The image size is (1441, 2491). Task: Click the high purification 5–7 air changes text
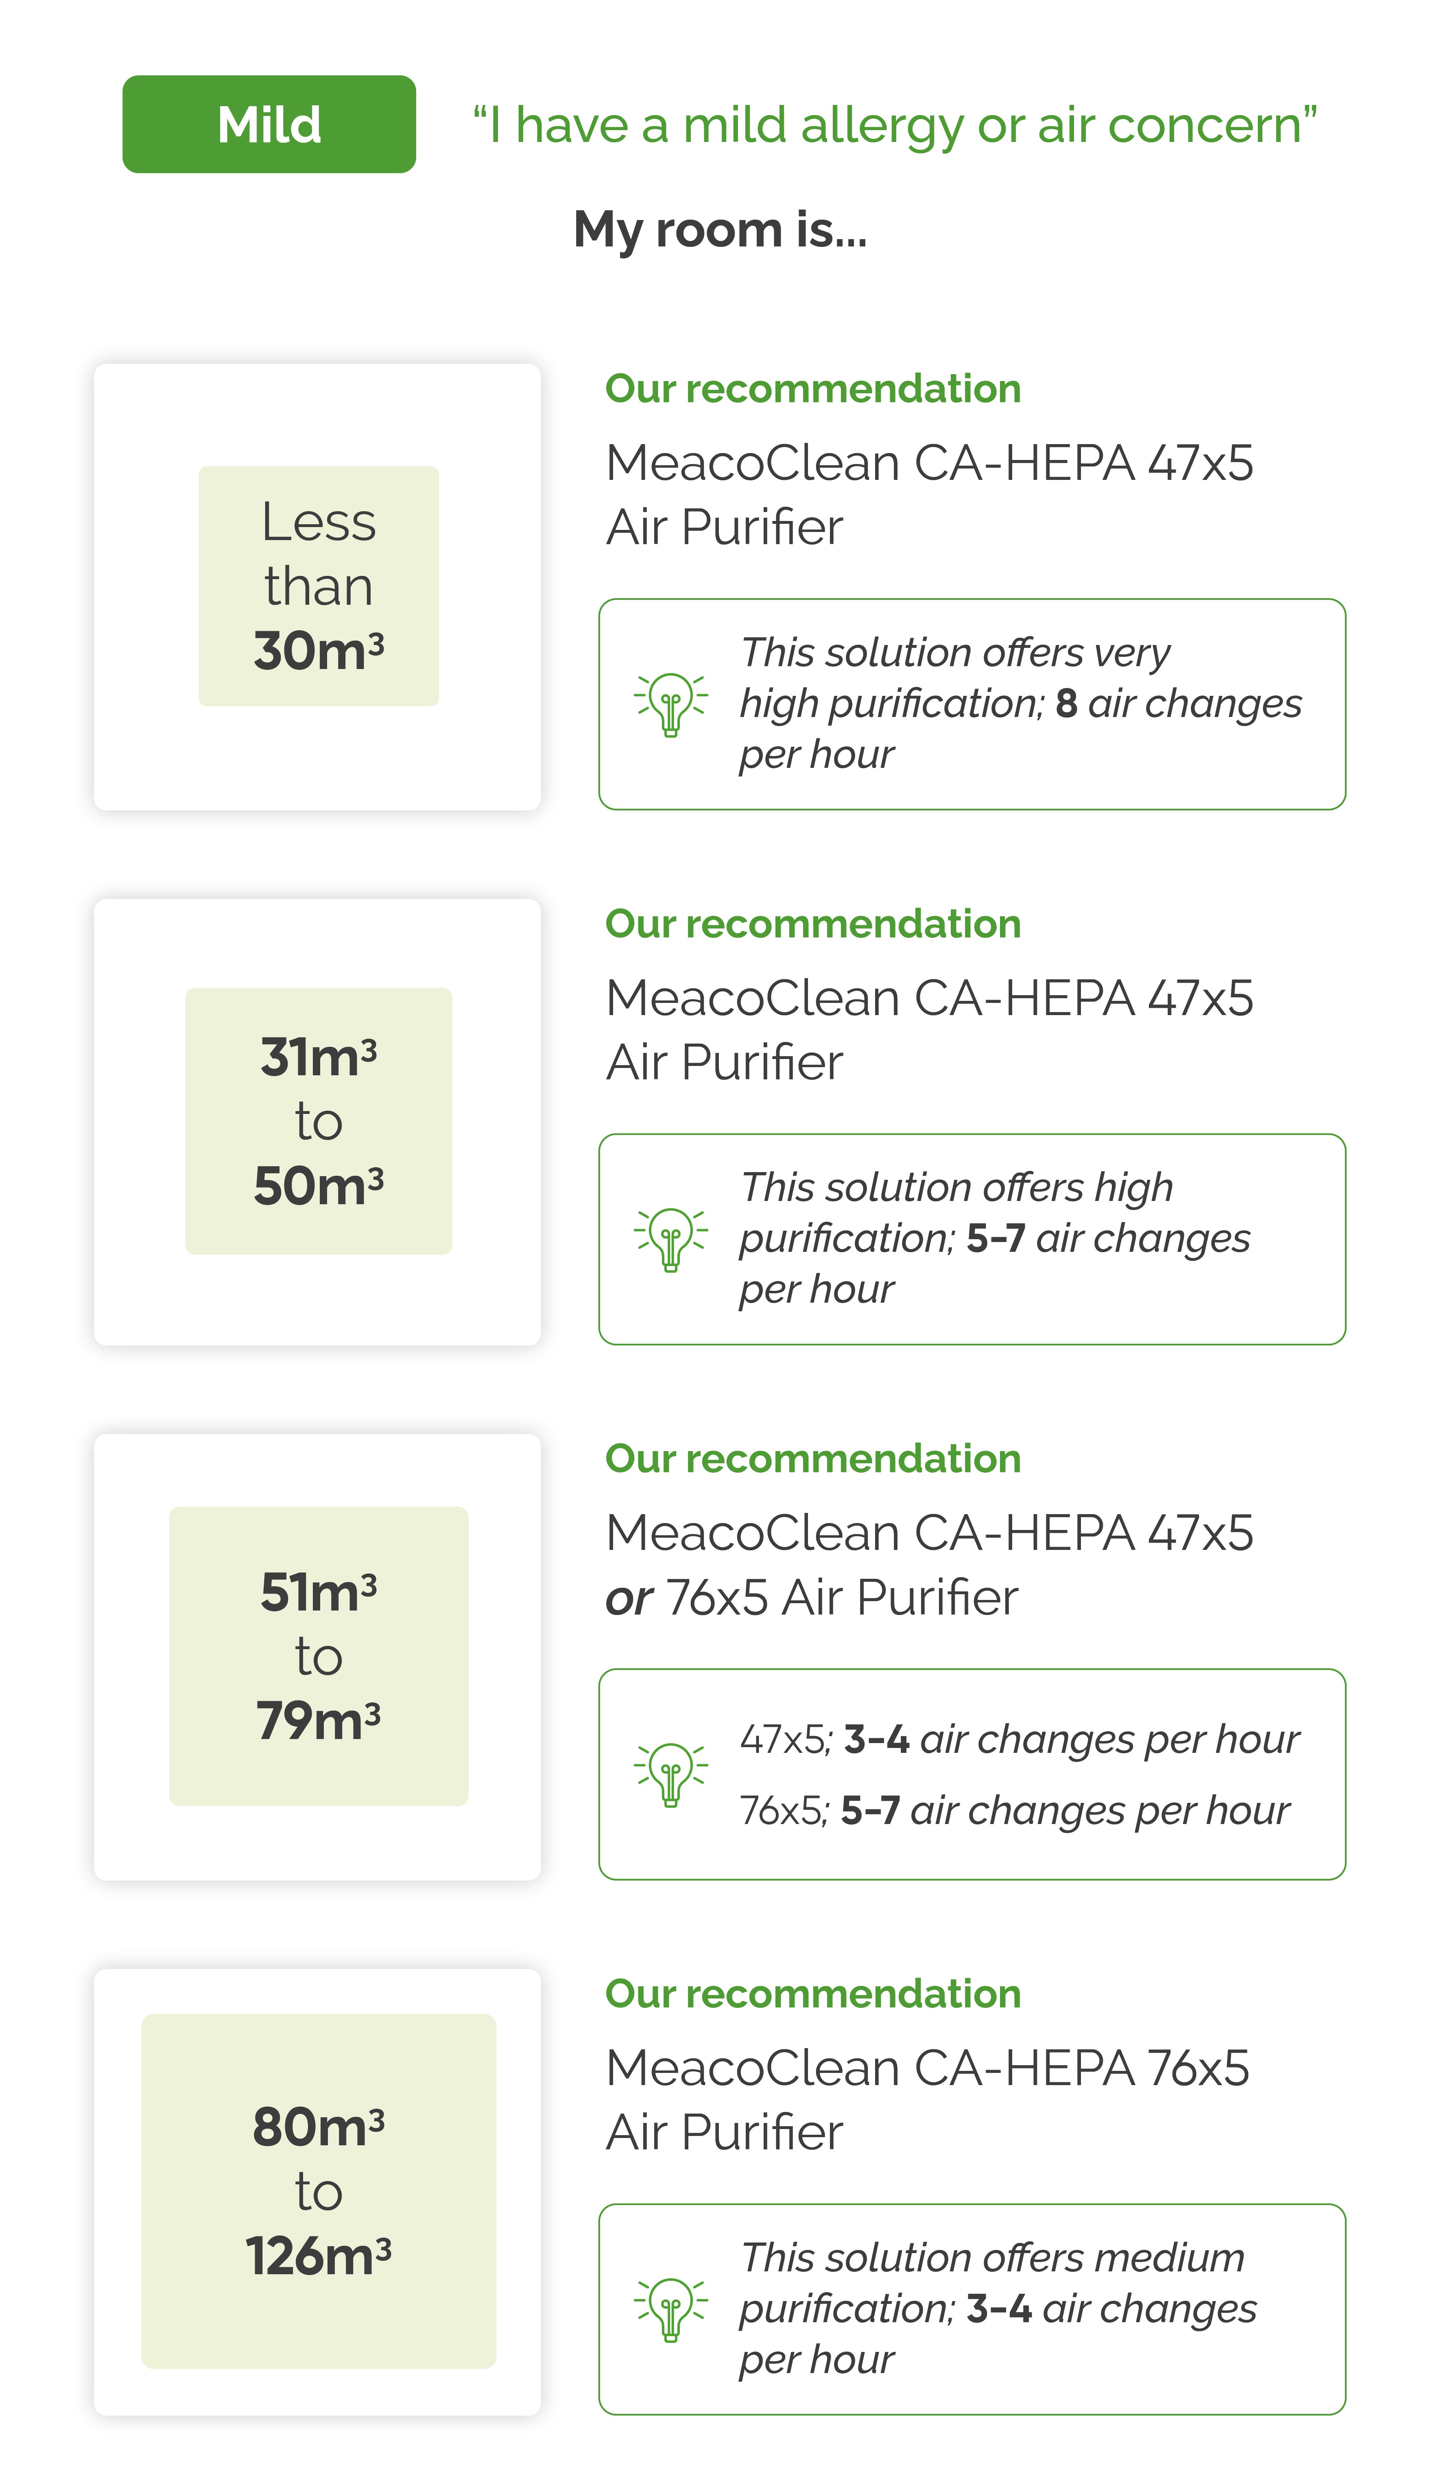(994, 1238)
